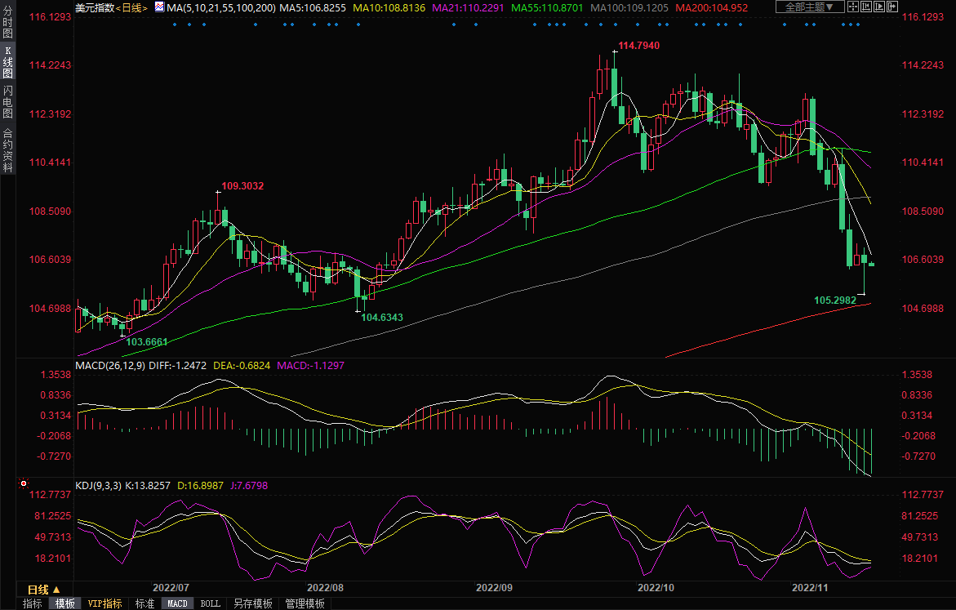
Task: Toggle the 标准 template option
Action: (145, 603)
